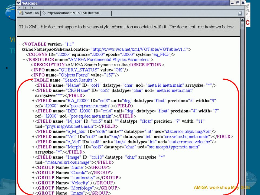Click the GROUP "Luminosity" name text

click(x=82, y=178)
